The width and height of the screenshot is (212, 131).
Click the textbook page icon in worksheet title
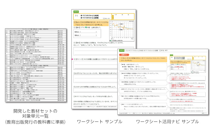[x=104, y=18]
